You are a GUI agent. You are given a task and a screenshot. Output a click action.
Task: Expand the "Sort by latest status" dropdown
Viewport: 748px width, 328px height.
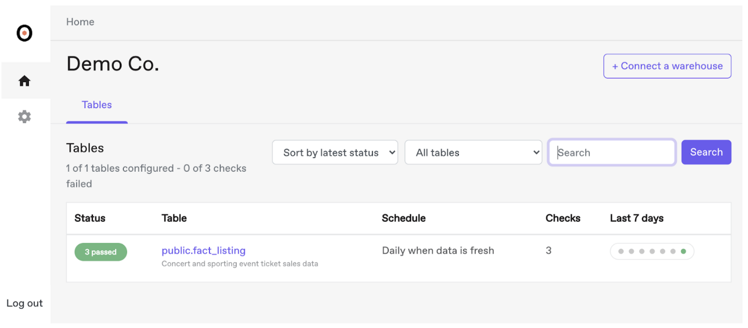335,153
